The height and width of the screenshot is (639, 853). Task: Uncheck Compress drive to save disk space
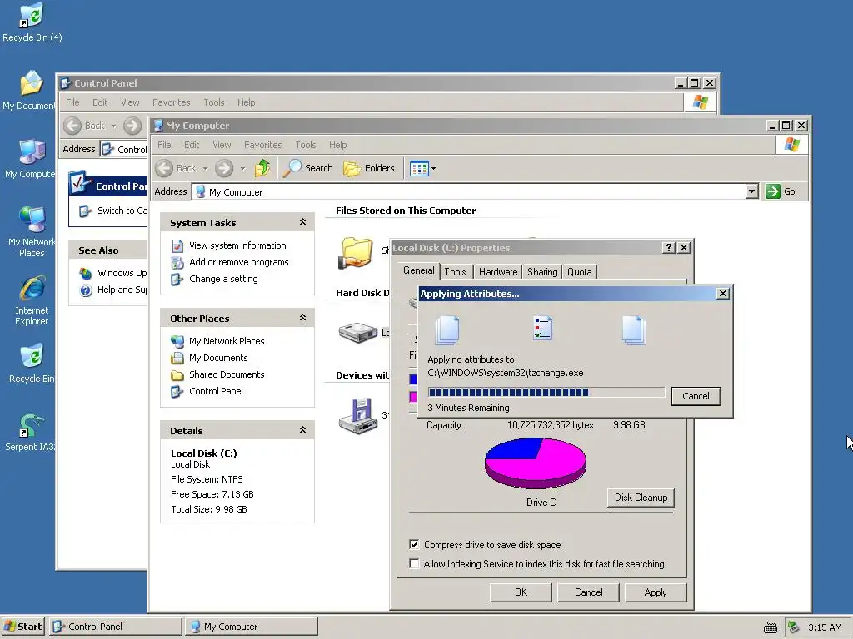[415, 544]
